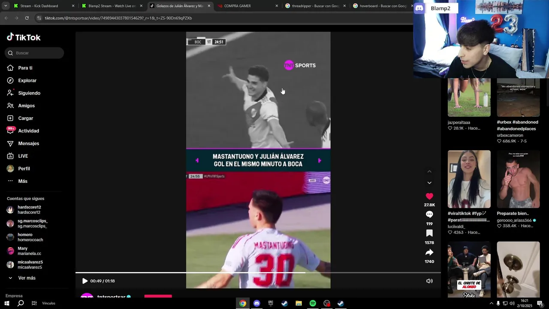Open jazperaltaaa recommended video thumbnail

click(x=469, y=97)
